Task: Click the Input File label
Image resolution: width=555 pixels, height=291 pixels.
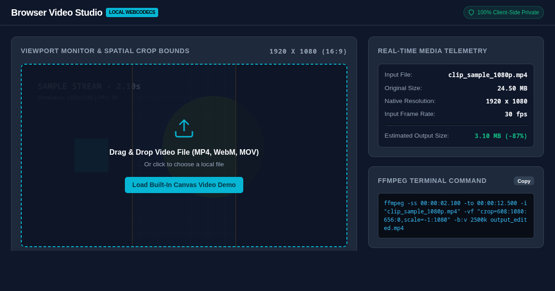Action: 398,75
